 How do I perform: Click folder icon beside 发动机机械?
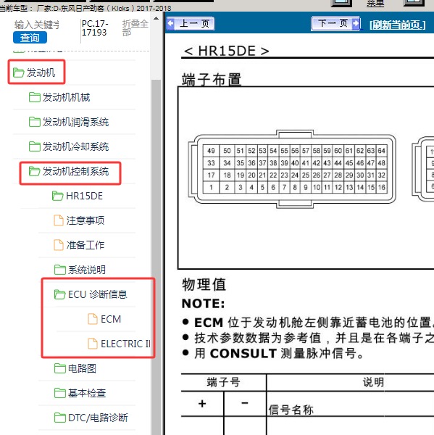pos(35,97)
